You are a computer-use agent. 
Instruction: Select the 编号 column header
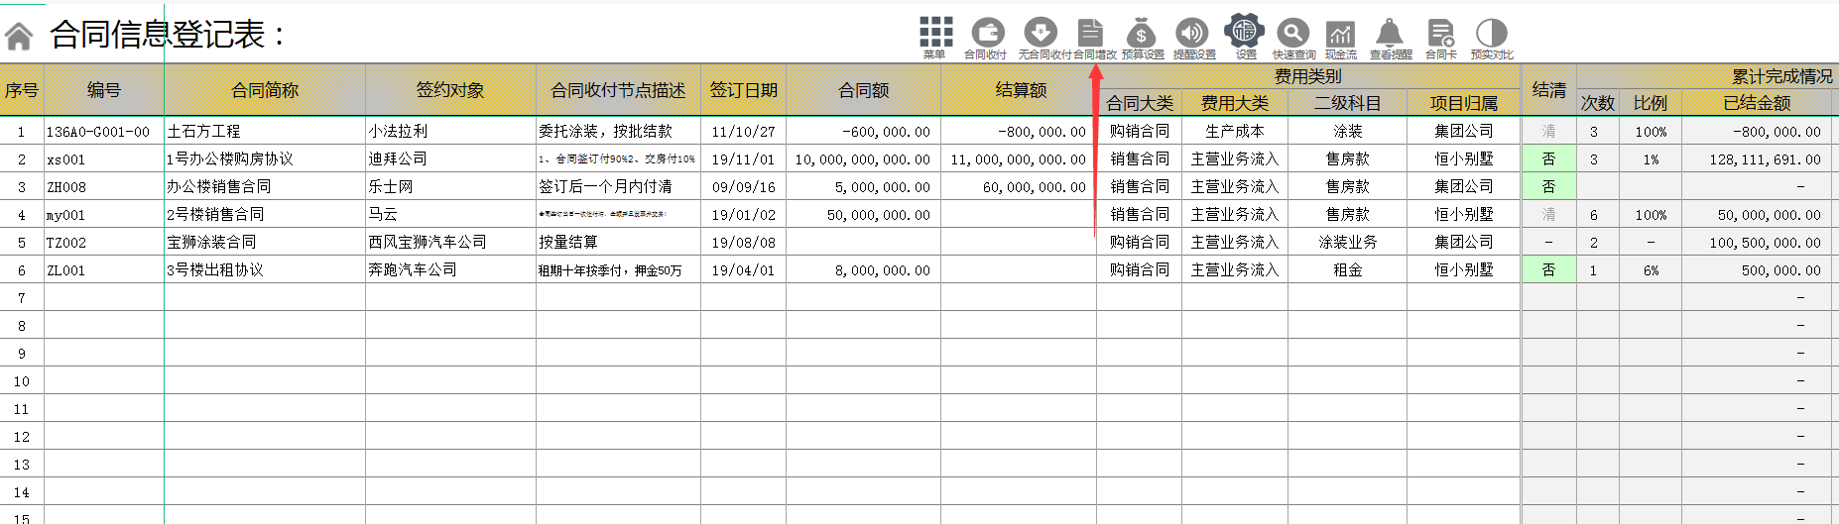[x=104, y=90]
